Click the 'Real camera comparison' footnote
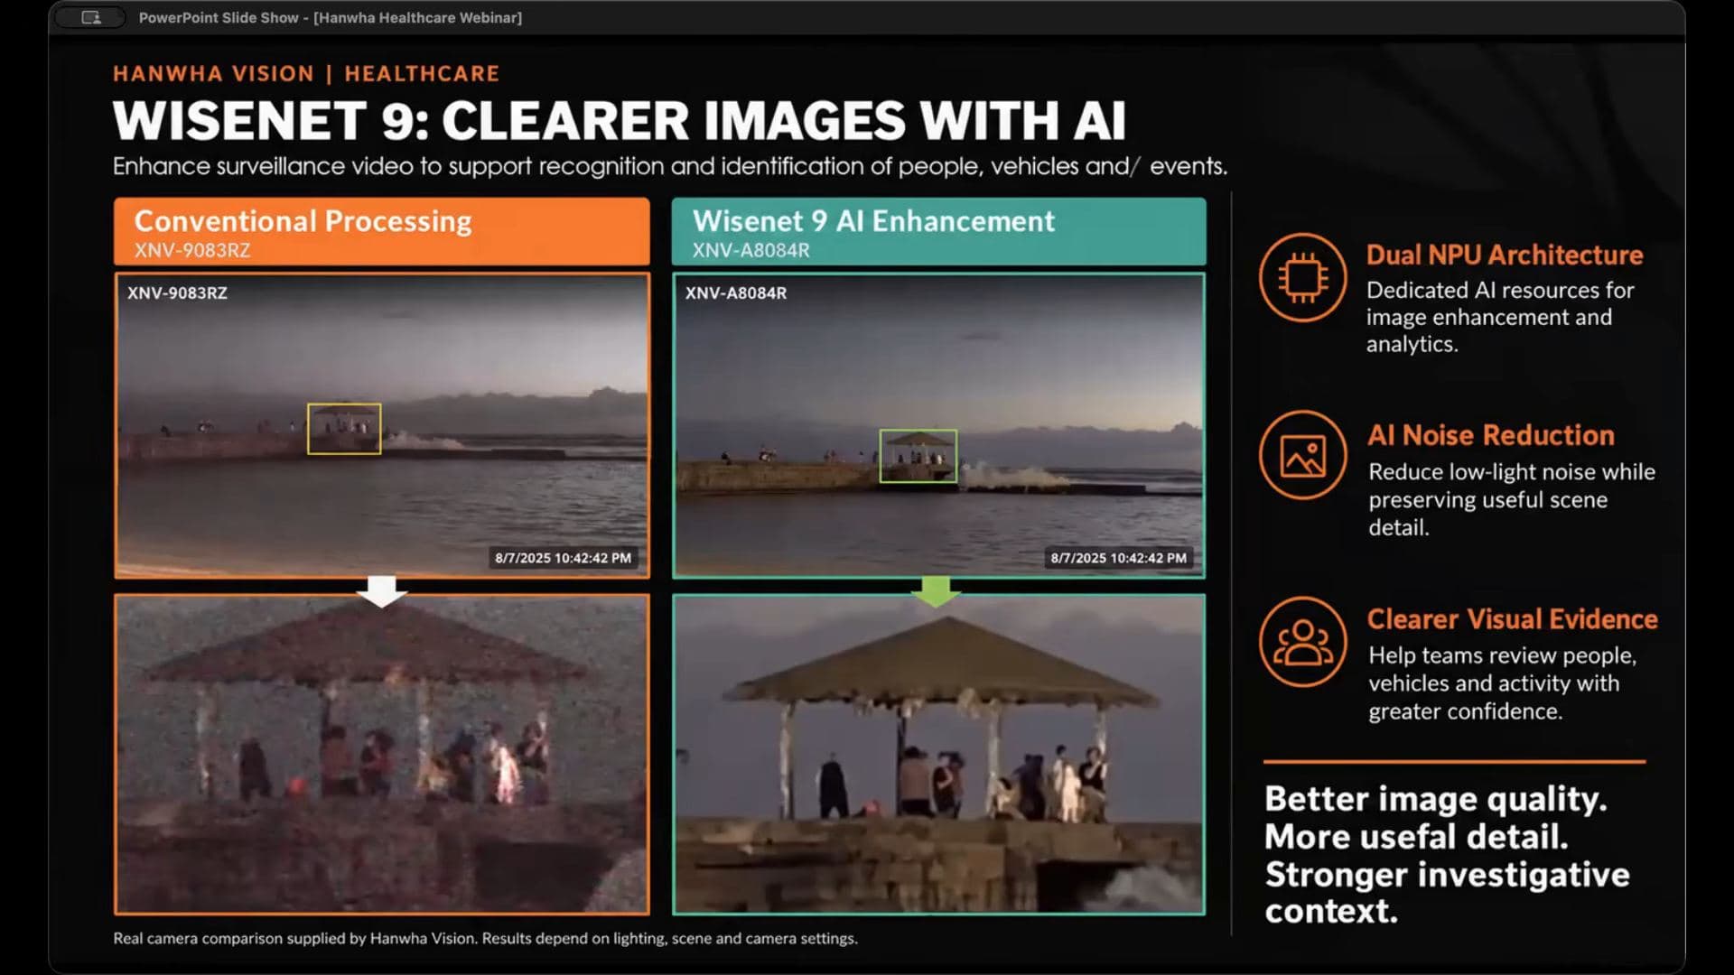 pyautogui.click(x=485, y=938)
